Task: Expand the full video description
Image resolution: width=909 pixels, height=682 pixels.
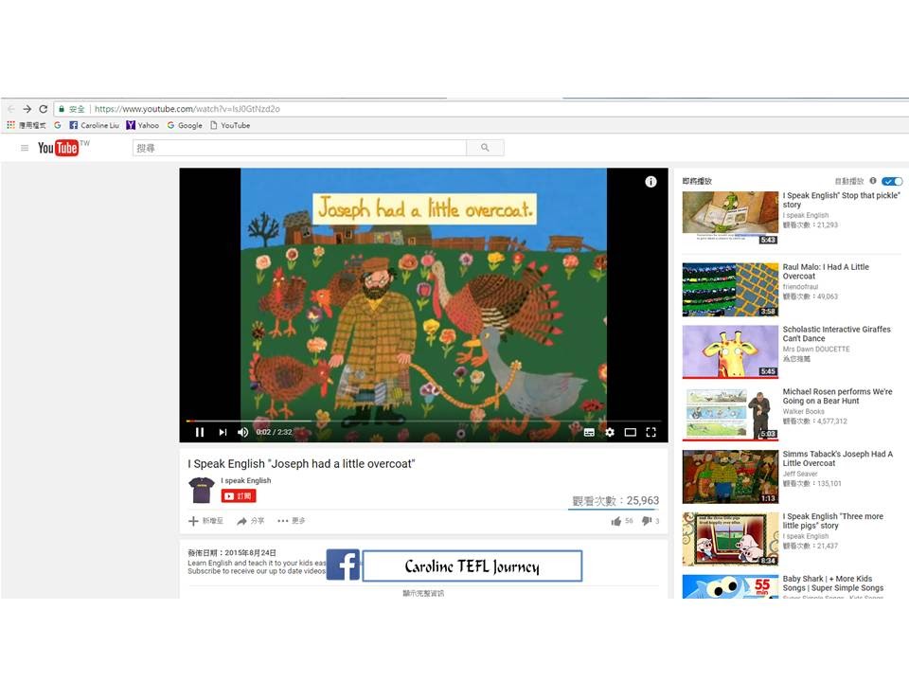Action: tap(424, 593)
